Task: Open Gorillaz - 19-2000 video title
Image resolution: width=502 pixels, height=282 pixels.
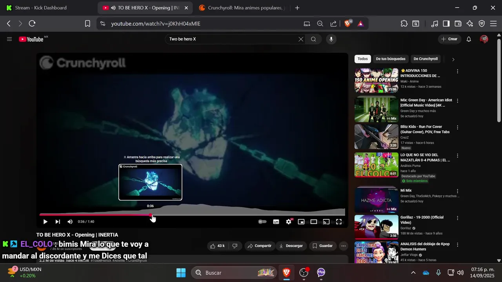Action: coord(422,220)
